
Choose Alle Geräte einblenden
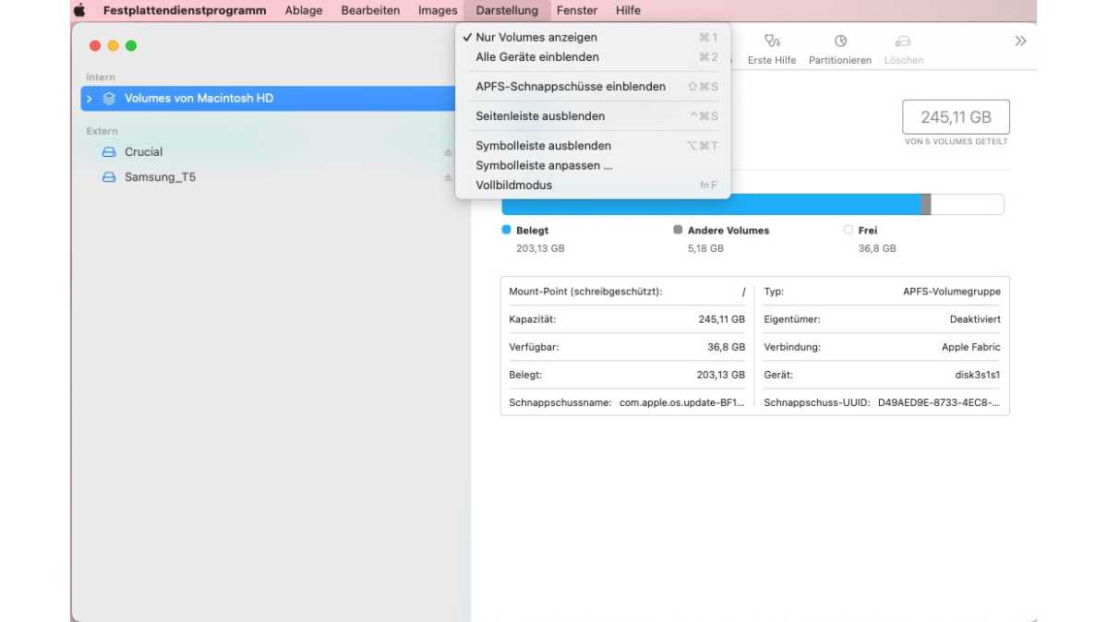593,57
